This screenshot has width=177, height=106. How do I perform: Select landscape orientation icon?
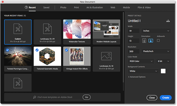tap(150, 41)
